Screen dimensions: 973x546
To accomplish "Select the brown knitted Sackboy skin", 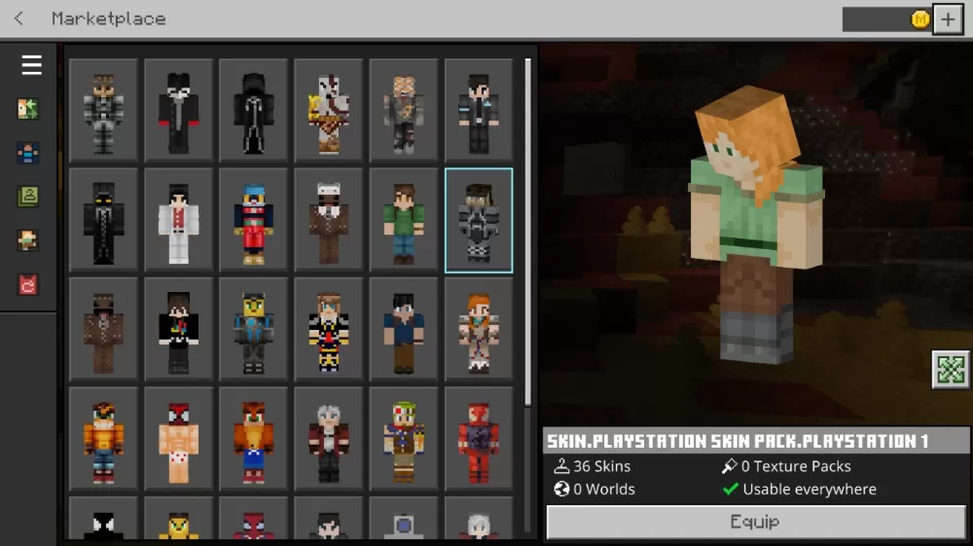I will pyautogui.click(x=103, y=330).
